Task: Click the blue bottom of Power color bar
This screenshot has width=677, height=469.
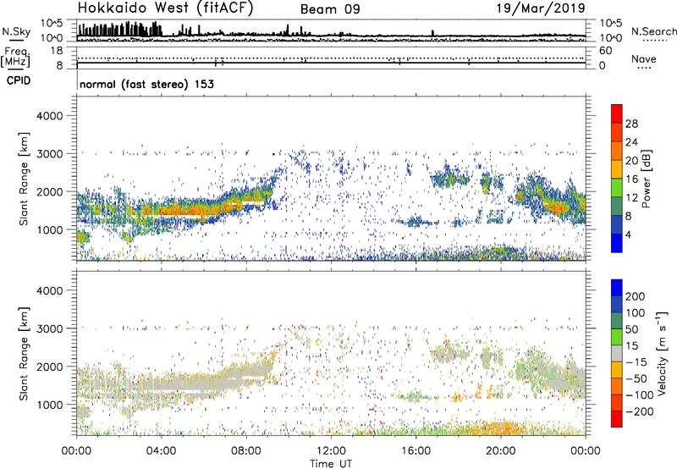Action: tap(617, 243)
